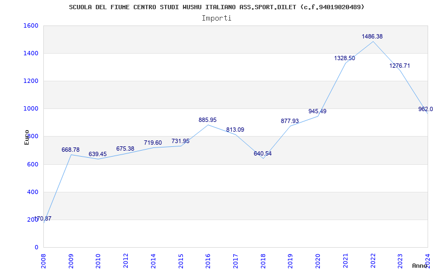Select data label 731.95

click(x=180, y=141)
